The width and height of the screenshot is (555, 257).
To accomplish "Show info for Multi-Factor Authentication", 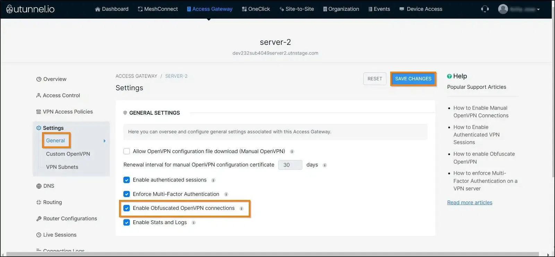I will 226,194.
